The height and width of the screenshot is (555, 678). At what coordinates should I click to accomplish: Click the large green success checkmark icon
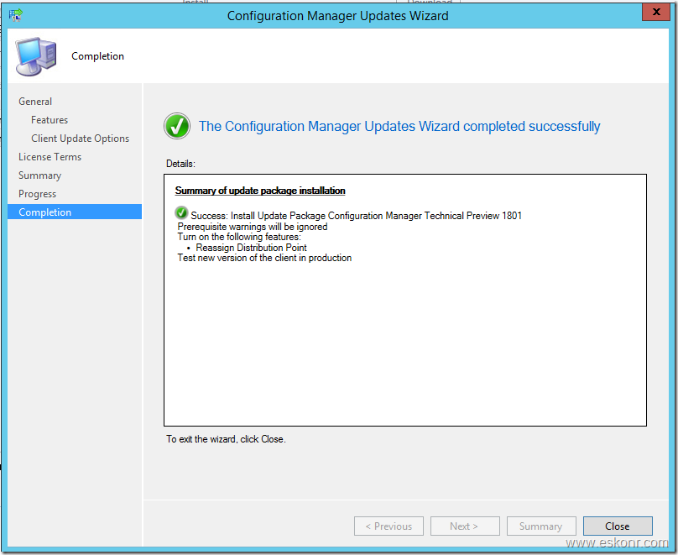(x=177, y=126)
